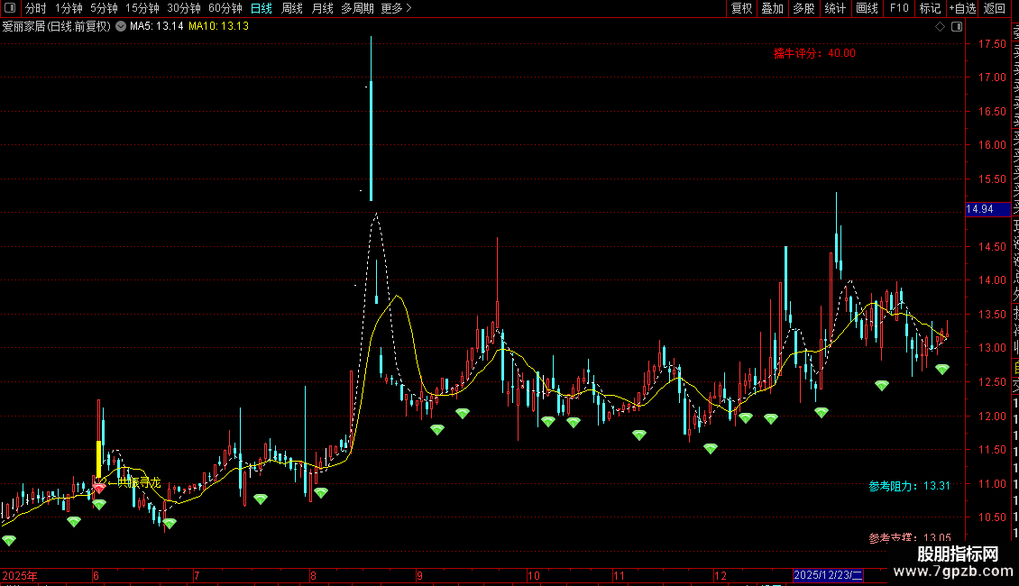Open indicator dropdown next to 爱丽家居 title

tap(121, 27)
